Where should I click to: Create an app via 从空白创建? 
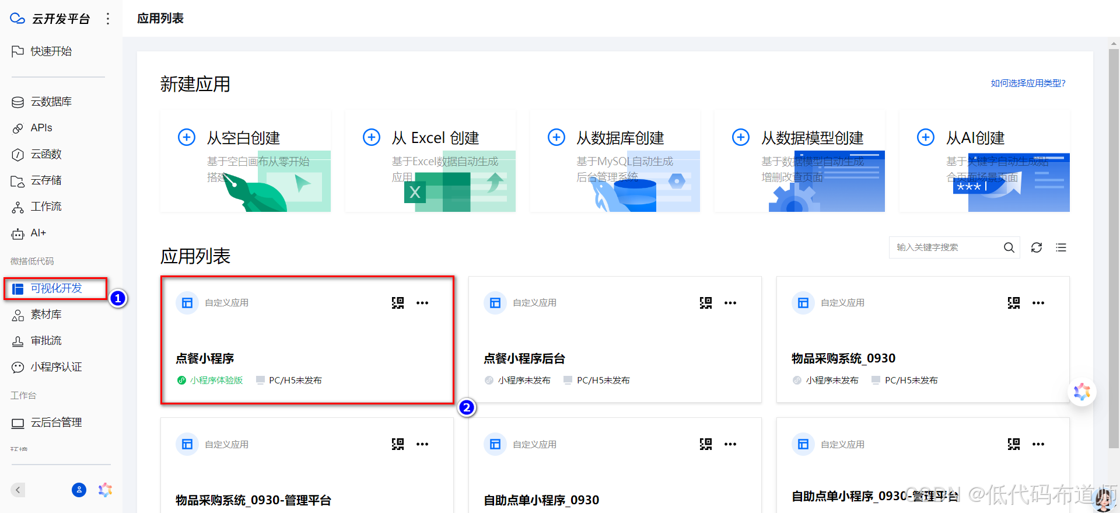click(246, 161)
